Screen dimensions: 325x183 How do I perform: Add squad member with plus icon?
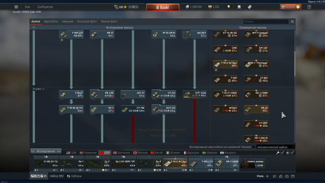(x=267, y=176)
